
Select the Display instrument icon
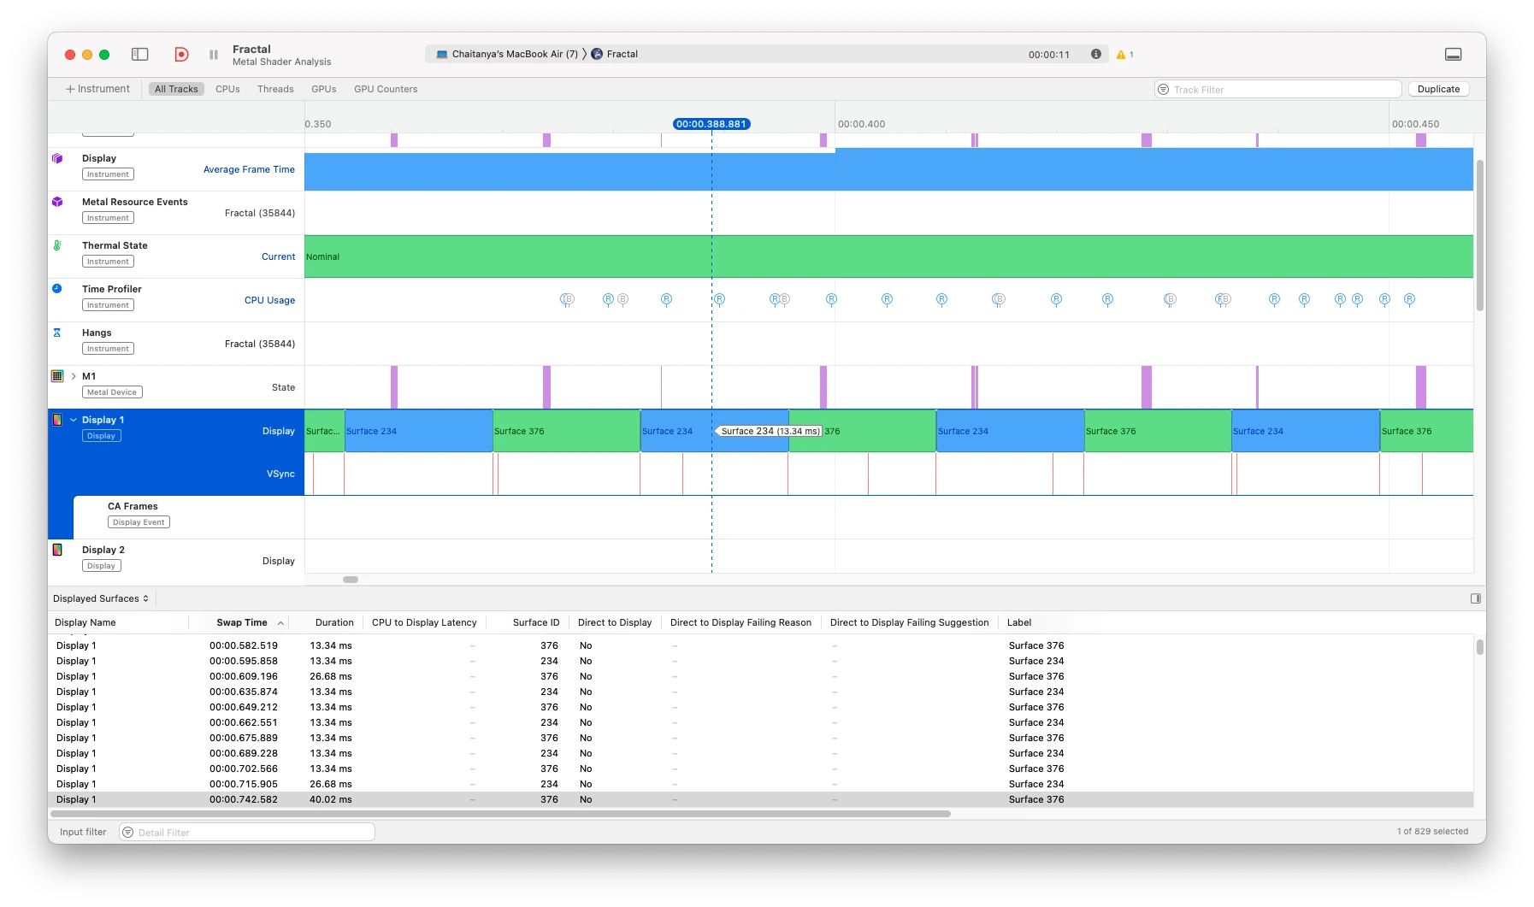pos(57,158)
